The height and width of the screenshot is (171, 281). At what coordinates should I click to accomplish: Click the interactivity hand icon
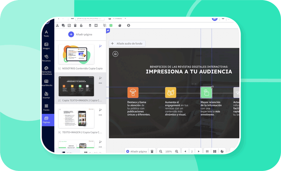point(120,26)
